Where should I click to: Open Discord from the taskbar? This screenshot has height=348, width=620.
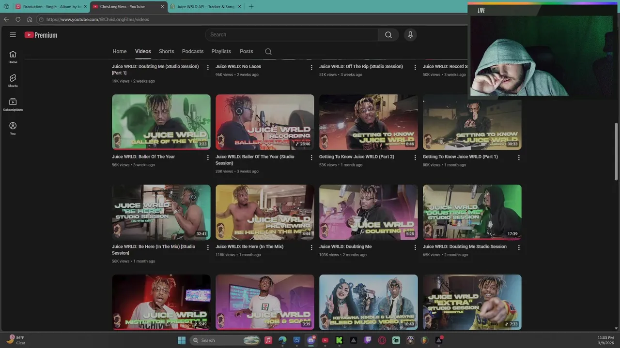tap(311, 340)
